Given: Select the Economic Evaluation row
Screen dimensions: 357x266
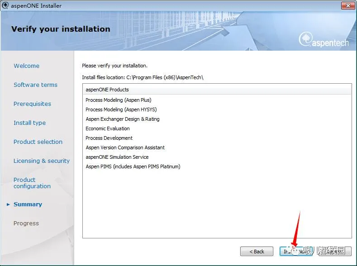Looking at the screenshot, I should point(217,128).
